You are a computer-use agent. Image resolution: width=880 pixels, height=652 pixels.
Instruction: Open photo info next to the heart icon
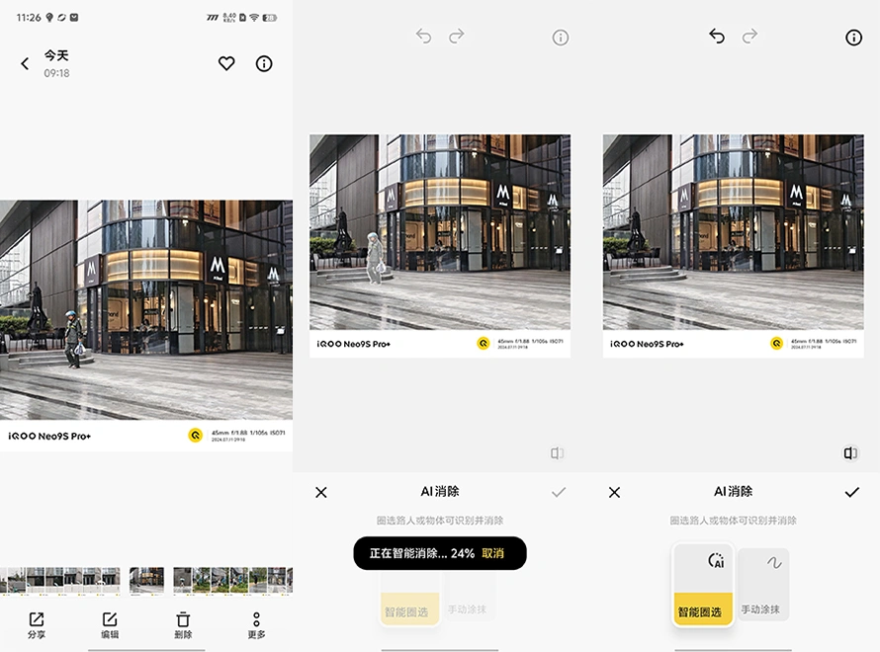264,63
